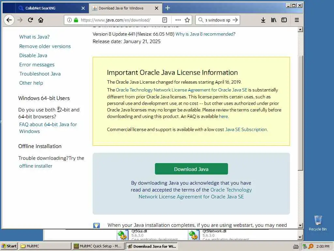The height and width of the screenshot is (251, 334).
Task: Show site information icon in address bar
Action: point(69,20)
